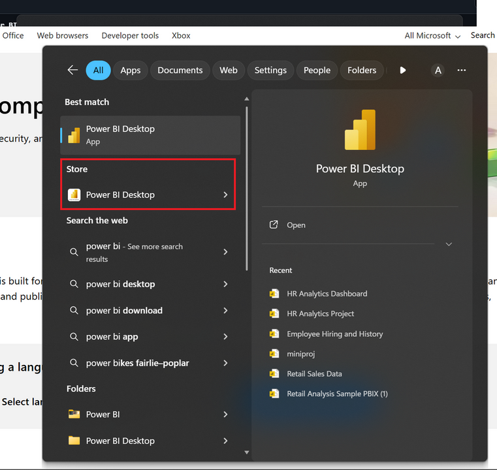Expand Power BI Desktop folder chevron

pyautogui.click(x=225, y=441)
